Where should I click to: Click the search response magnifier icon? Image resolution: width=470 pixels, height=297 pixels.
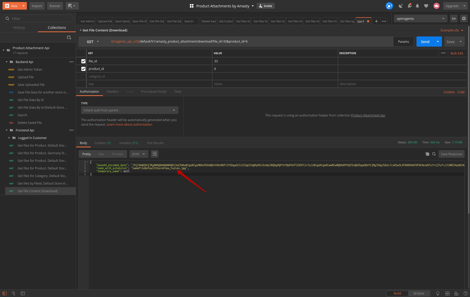(x=434, y=154)
